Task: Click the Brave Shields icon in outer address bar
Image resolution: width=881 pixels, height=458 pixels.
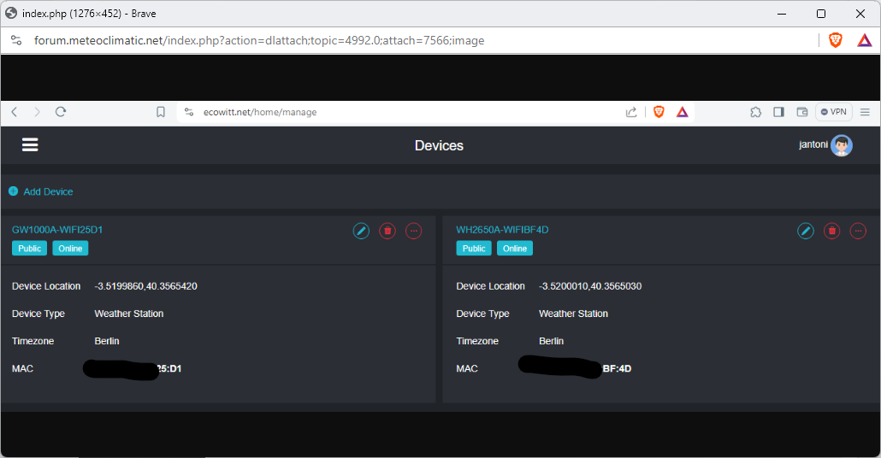Action: pos(836,40)
